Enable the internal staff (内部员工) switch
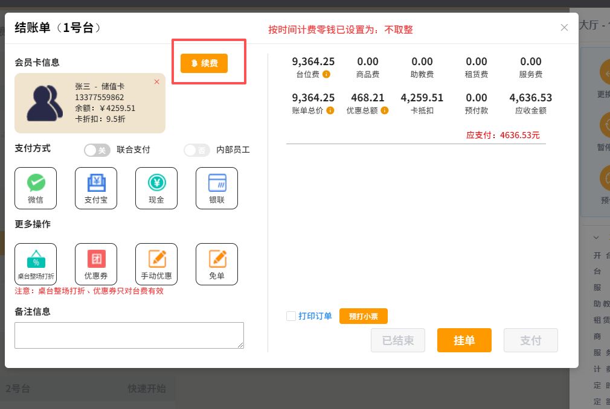Image resolution: width=610 pixels, height=409 pixels. 197,150
